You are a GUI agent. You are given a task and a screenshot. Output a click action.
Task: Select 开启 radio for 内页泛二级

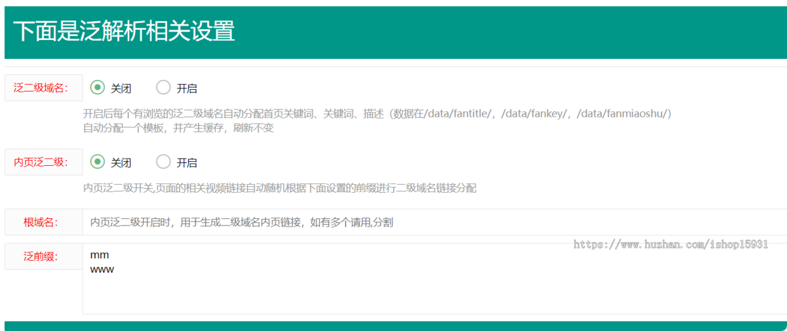163,162
